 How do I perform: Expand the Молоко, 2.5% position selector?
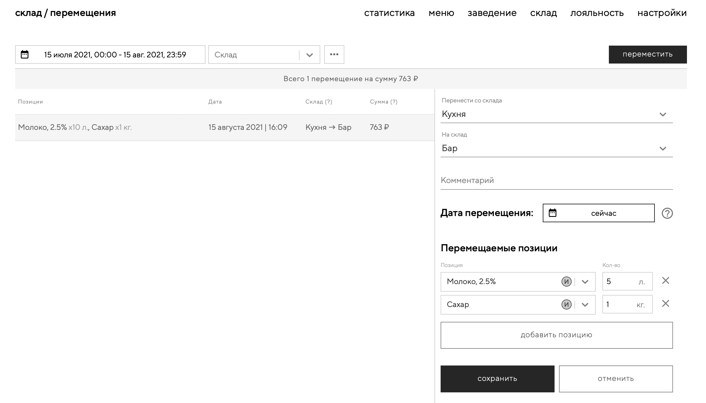click(x=585, y=282)
